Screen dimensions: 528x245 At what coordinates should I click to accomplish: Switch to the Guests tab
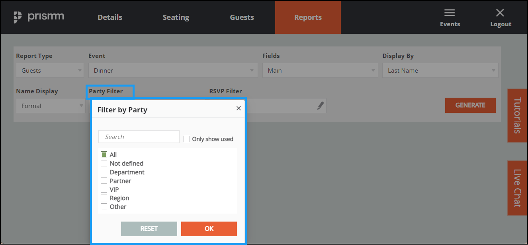point(242,17)
